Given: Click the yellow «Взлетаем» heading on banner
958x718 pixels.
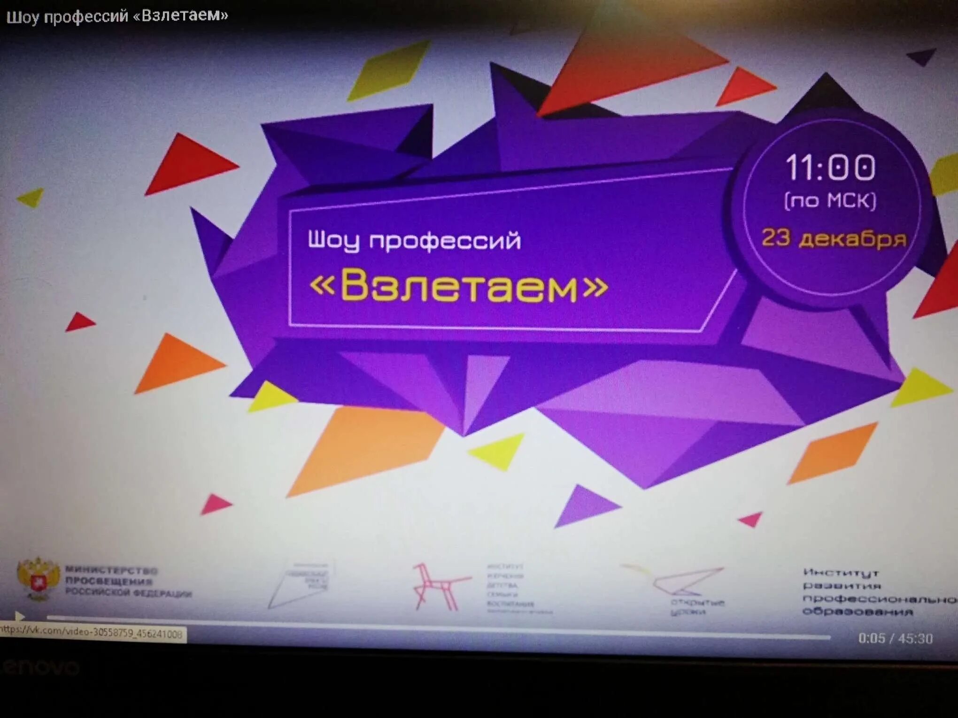Looking at the screenshot, I should point(458,286).
